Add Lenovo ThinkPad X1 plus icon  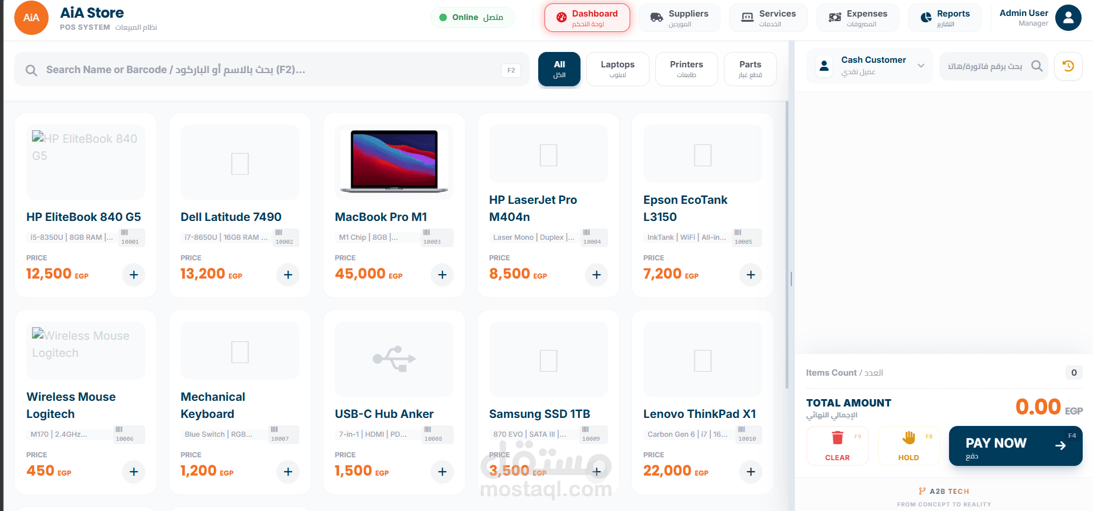point(751,472)
